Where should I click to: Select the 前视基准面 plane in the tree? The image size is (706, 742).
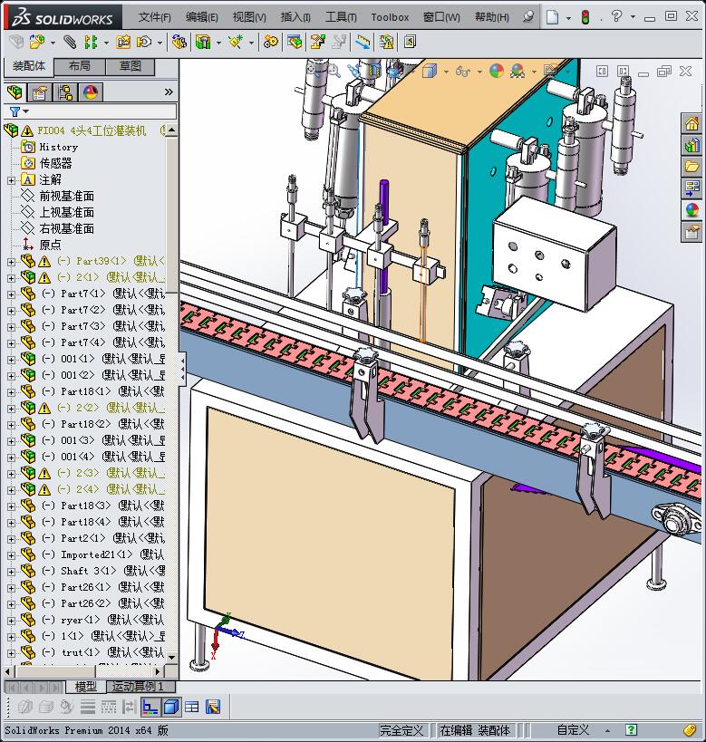point(66,196)
